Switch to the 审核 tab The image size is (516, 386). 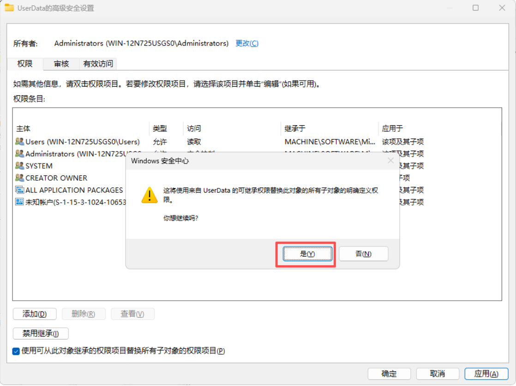coord(61,64)
